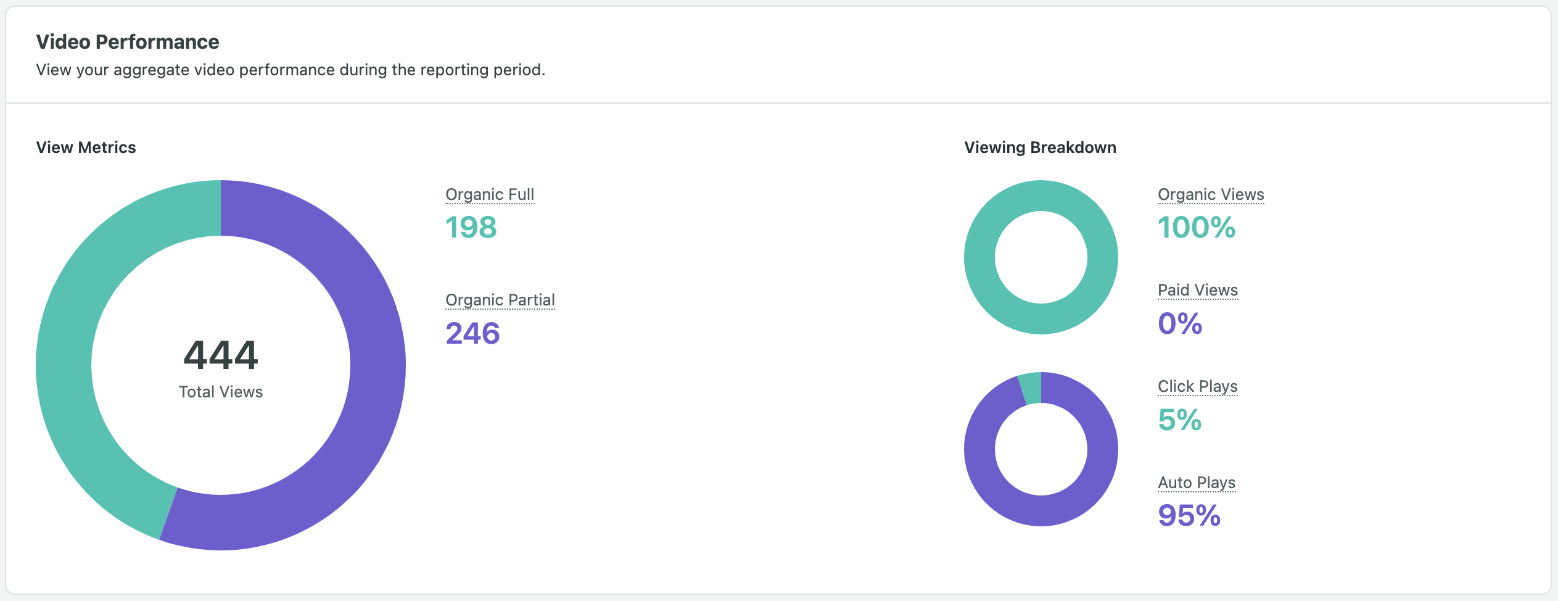Click the Viewing Breakdown heading
The image size is (1558, 601).
coord(1040,147)
